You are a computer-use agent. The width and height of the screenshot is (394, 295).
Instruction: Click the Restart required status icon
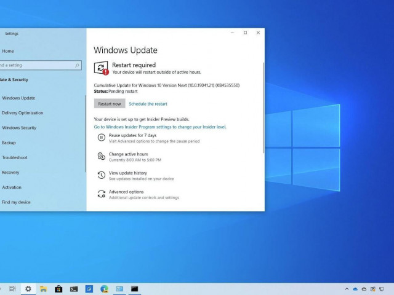click(101, 68)
